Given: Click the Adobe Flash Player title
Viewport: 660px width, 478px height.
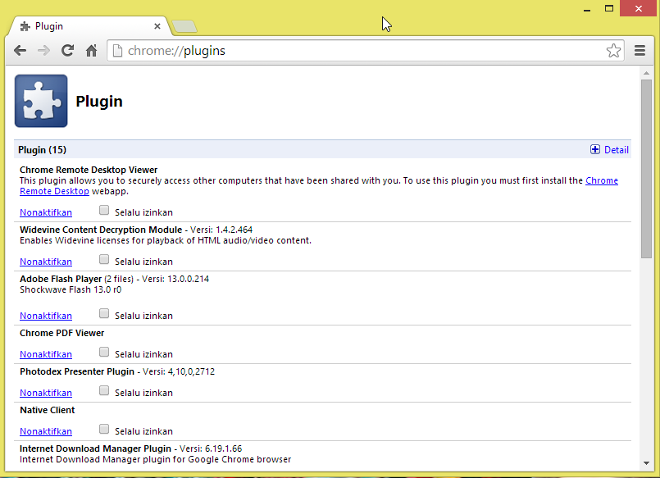Looking at the screenshot, I should [x=61, y=279].
